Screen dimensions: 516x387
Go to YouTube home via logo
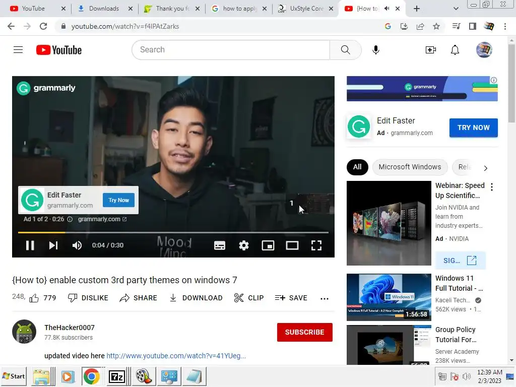59,50
